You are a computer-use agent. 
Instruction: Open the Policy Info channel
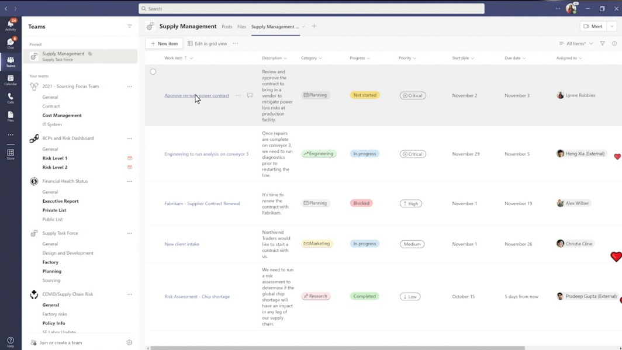coord(54,323)
